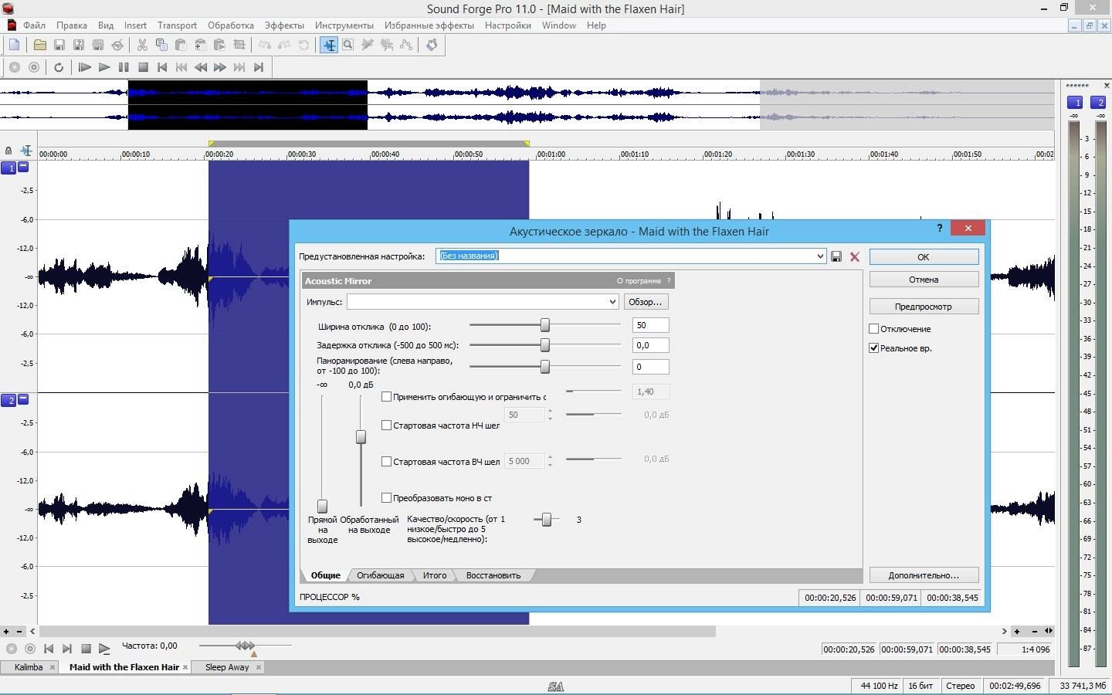
Task: Click the О программе link
Action: 639,281
